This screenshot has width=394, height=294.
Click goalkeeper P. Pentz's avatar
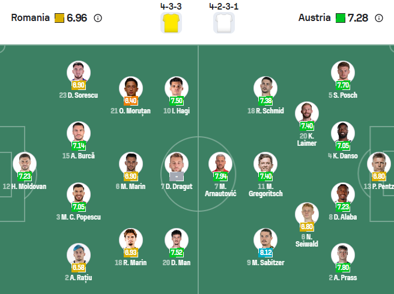[x=381, y=164]
